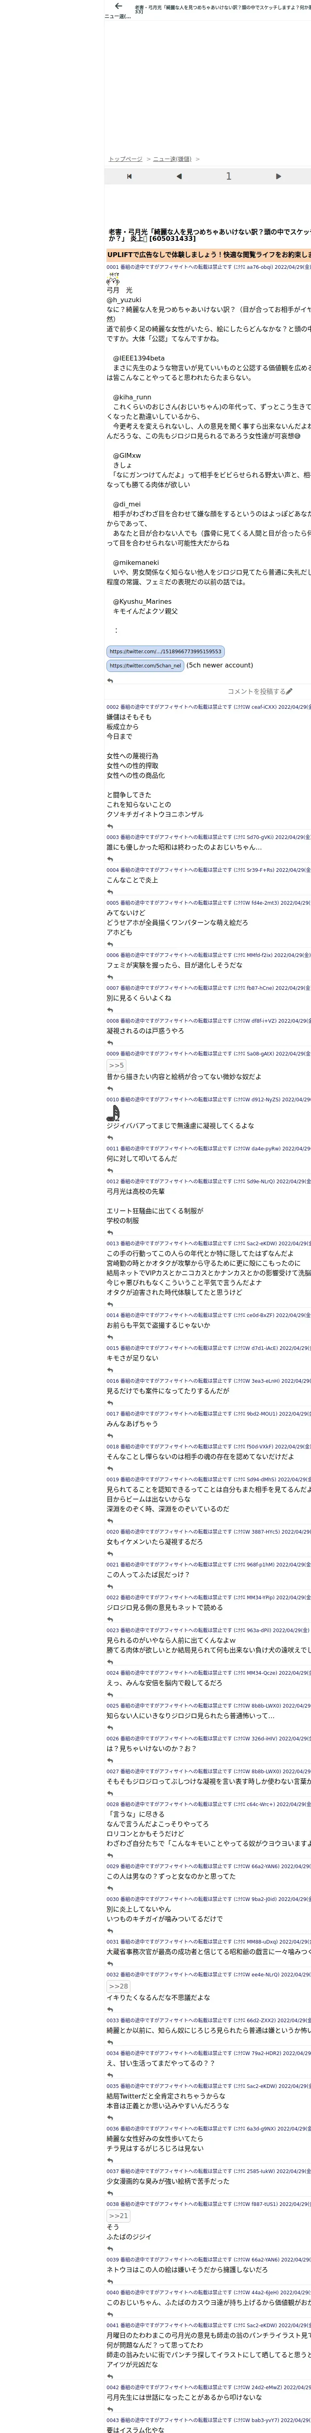Reply to post 0016 via the arrow icon

pos(110,1403)
